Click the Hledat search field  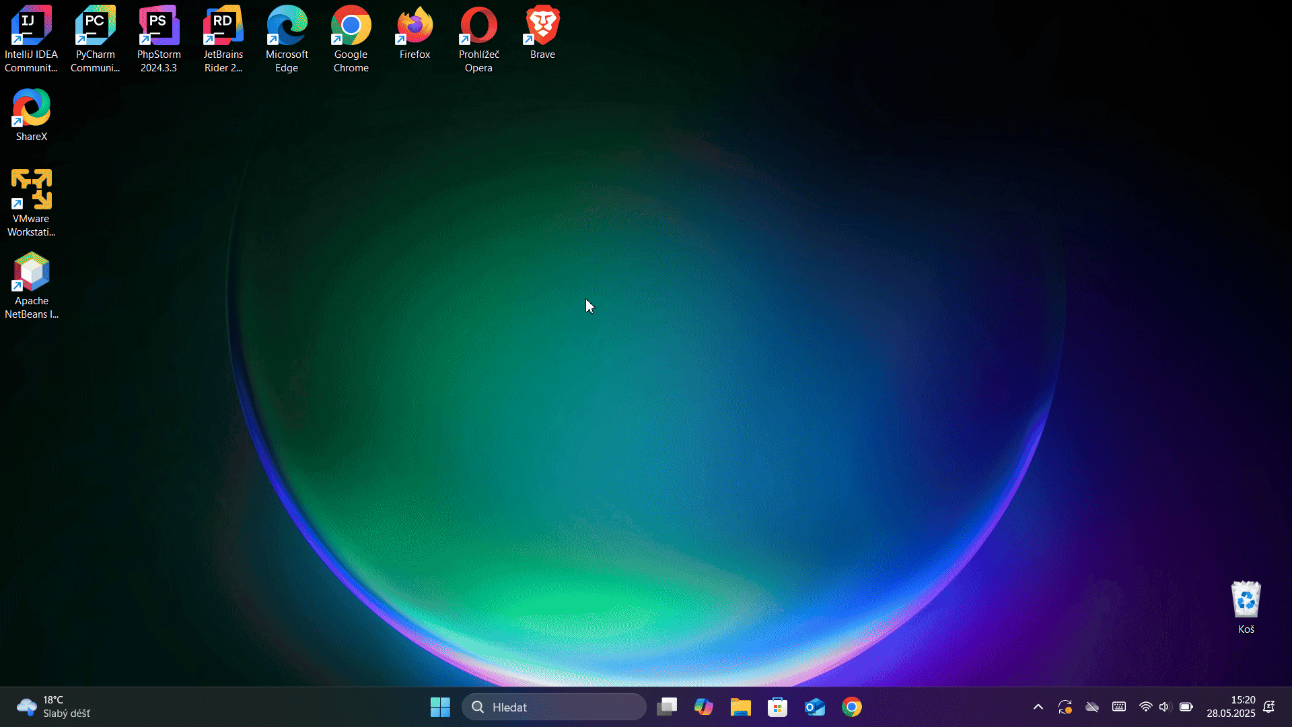(x=553, y=707)
